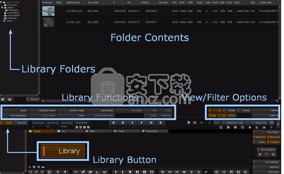
Task: Click Import Media
Action: click(x=100, y=110)
